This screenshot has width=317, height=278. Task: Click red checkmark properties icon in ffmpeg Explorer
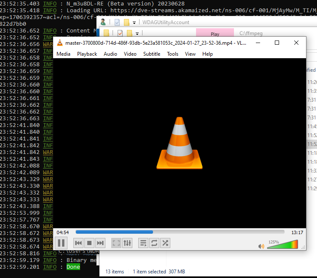[x=120, y=33]
